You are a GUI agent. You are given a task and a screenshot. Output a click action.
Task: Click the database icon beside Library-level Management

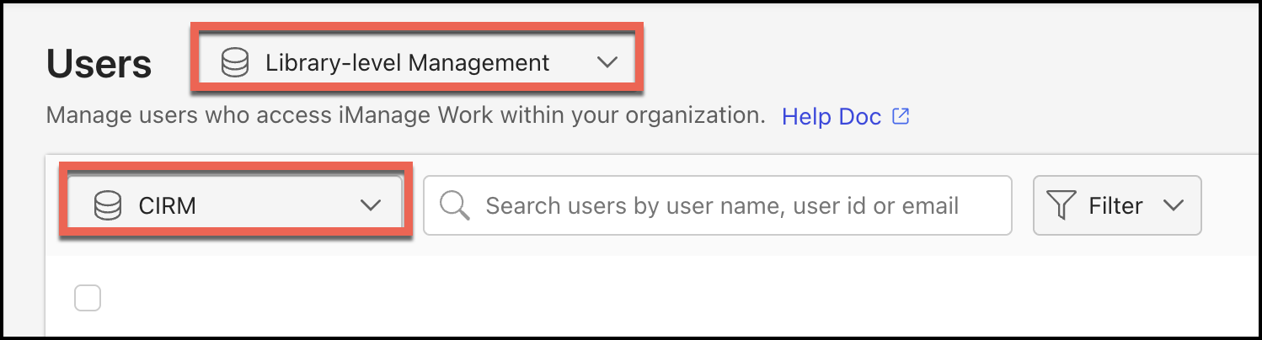click(234, 63)
